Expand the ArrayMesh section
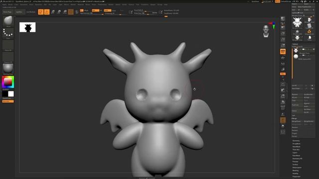Screen dimensions: 319x179 point(296,144)
